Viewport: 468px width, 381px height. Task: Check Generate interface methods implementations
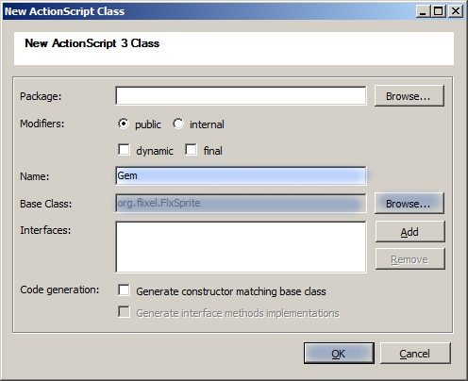(124, 312)
